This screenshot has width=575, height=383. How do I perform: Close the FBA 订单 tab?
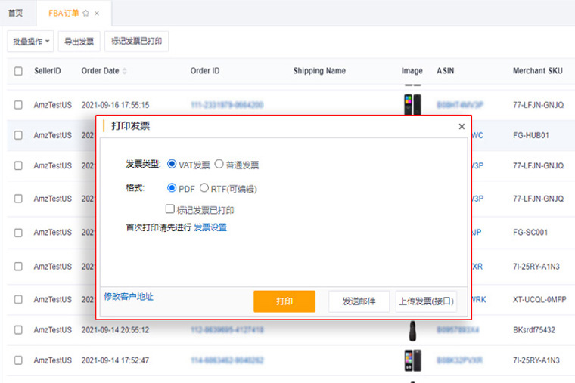point(97,14)
